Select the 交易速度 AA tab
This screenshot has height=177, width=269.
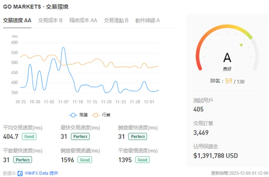coord(17,21)
